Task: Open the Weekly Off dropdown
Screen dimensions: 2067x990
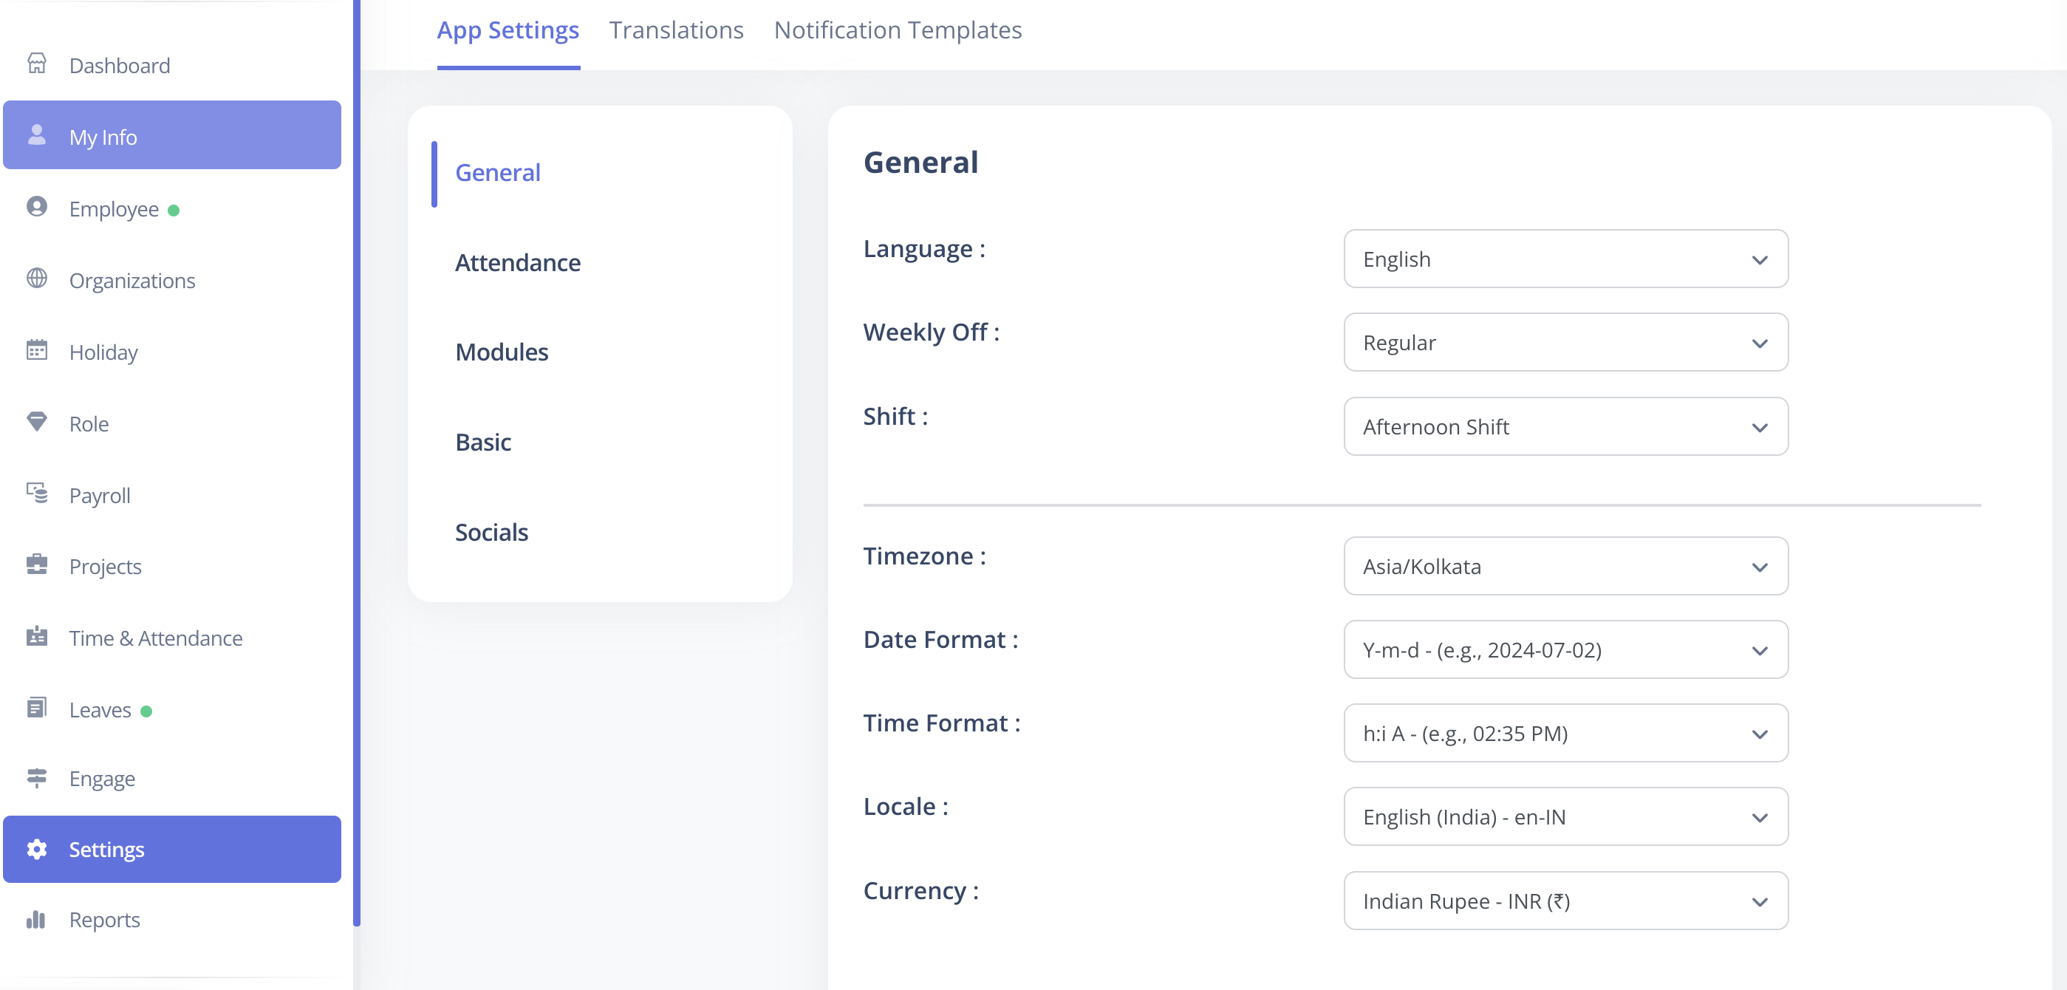Action: [x=1565, y=343]
